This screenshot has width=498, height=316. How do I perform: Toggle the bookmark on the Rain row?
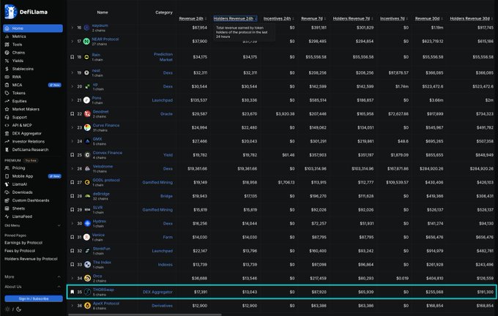point(72,57)
